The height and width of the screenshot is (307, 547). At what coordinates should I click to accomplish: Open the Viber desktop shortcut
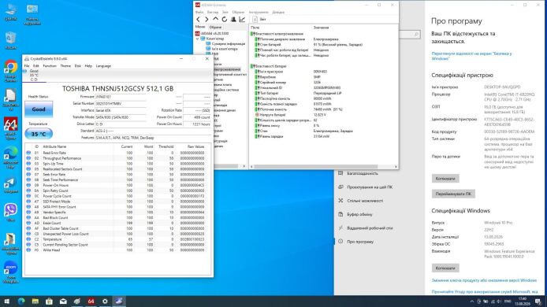click(10, 213)
